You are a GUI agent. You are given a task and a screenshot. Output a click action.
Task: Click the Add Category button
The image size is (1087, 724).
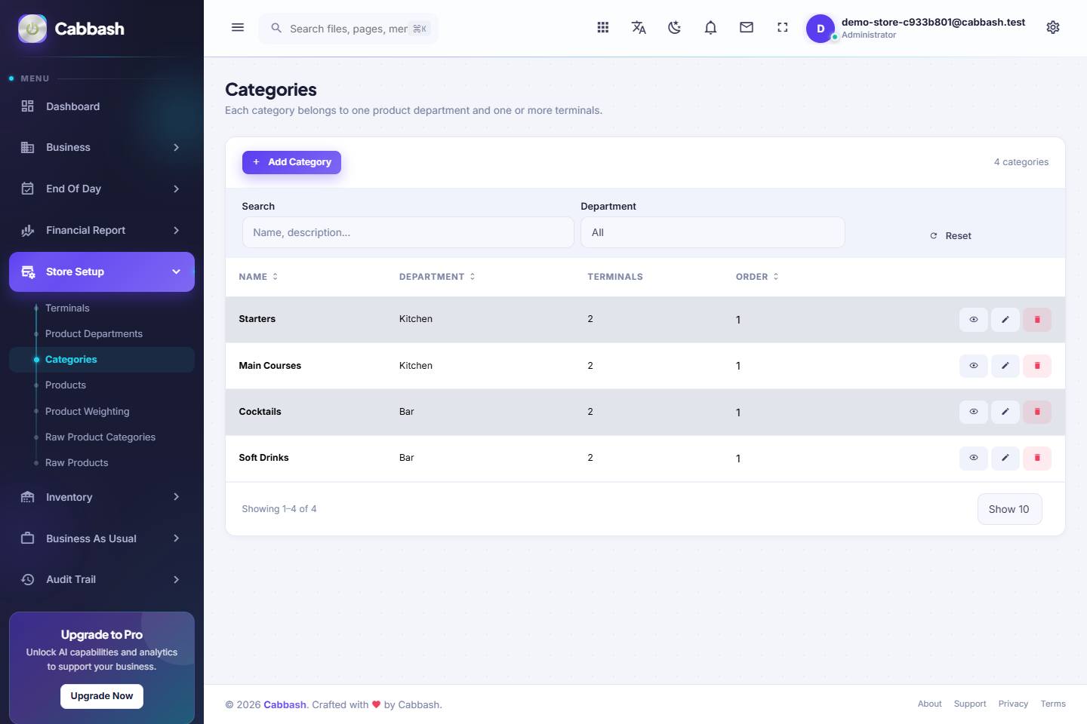[x=291, y=162]
